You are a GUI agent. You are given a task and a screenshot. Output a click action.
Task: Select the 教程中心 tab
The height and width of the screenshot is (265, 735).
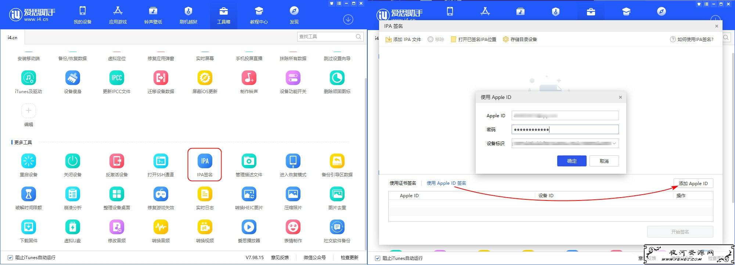coord(259,15)
